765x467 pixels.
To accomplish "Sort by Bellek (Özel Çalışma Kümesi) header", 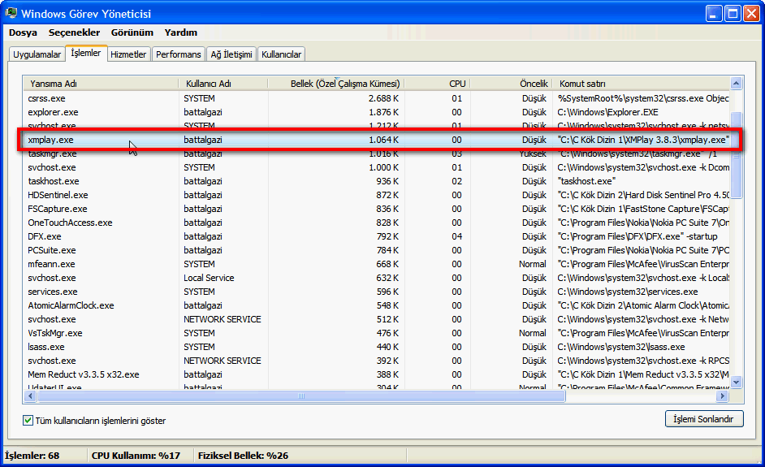I will pos(336,84).
